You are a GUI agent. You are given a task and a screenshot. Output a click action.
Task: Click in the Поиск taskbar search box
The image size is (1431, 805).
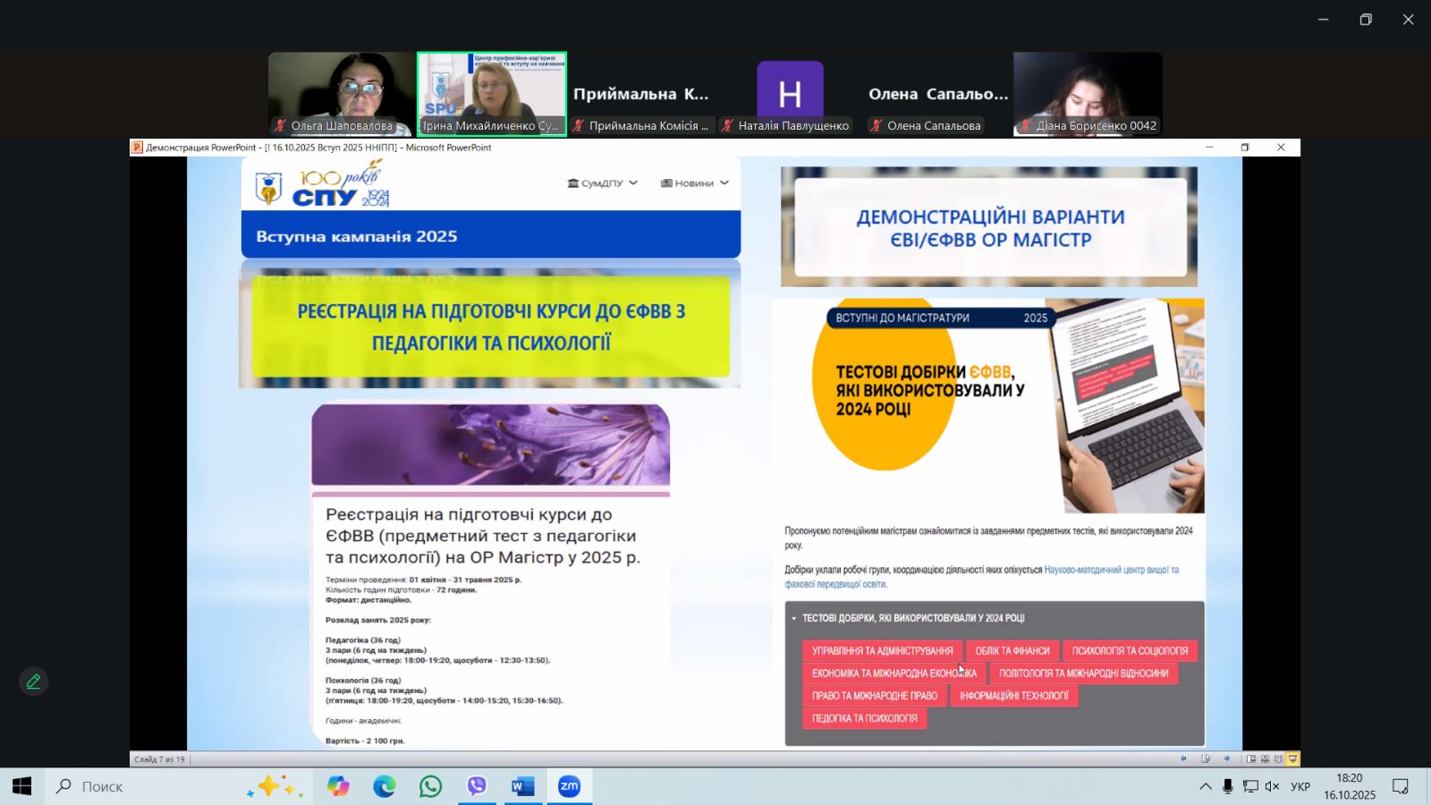(152, 786)
